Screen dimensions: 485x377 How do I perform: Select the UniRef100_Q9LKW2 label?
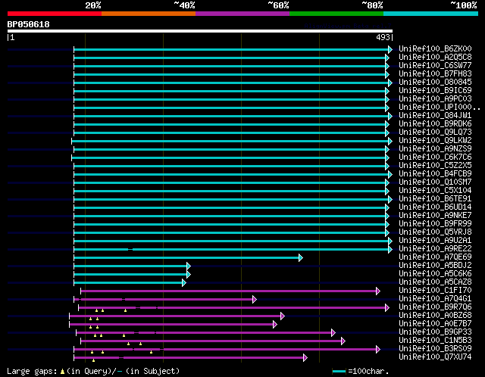point(435,141)
